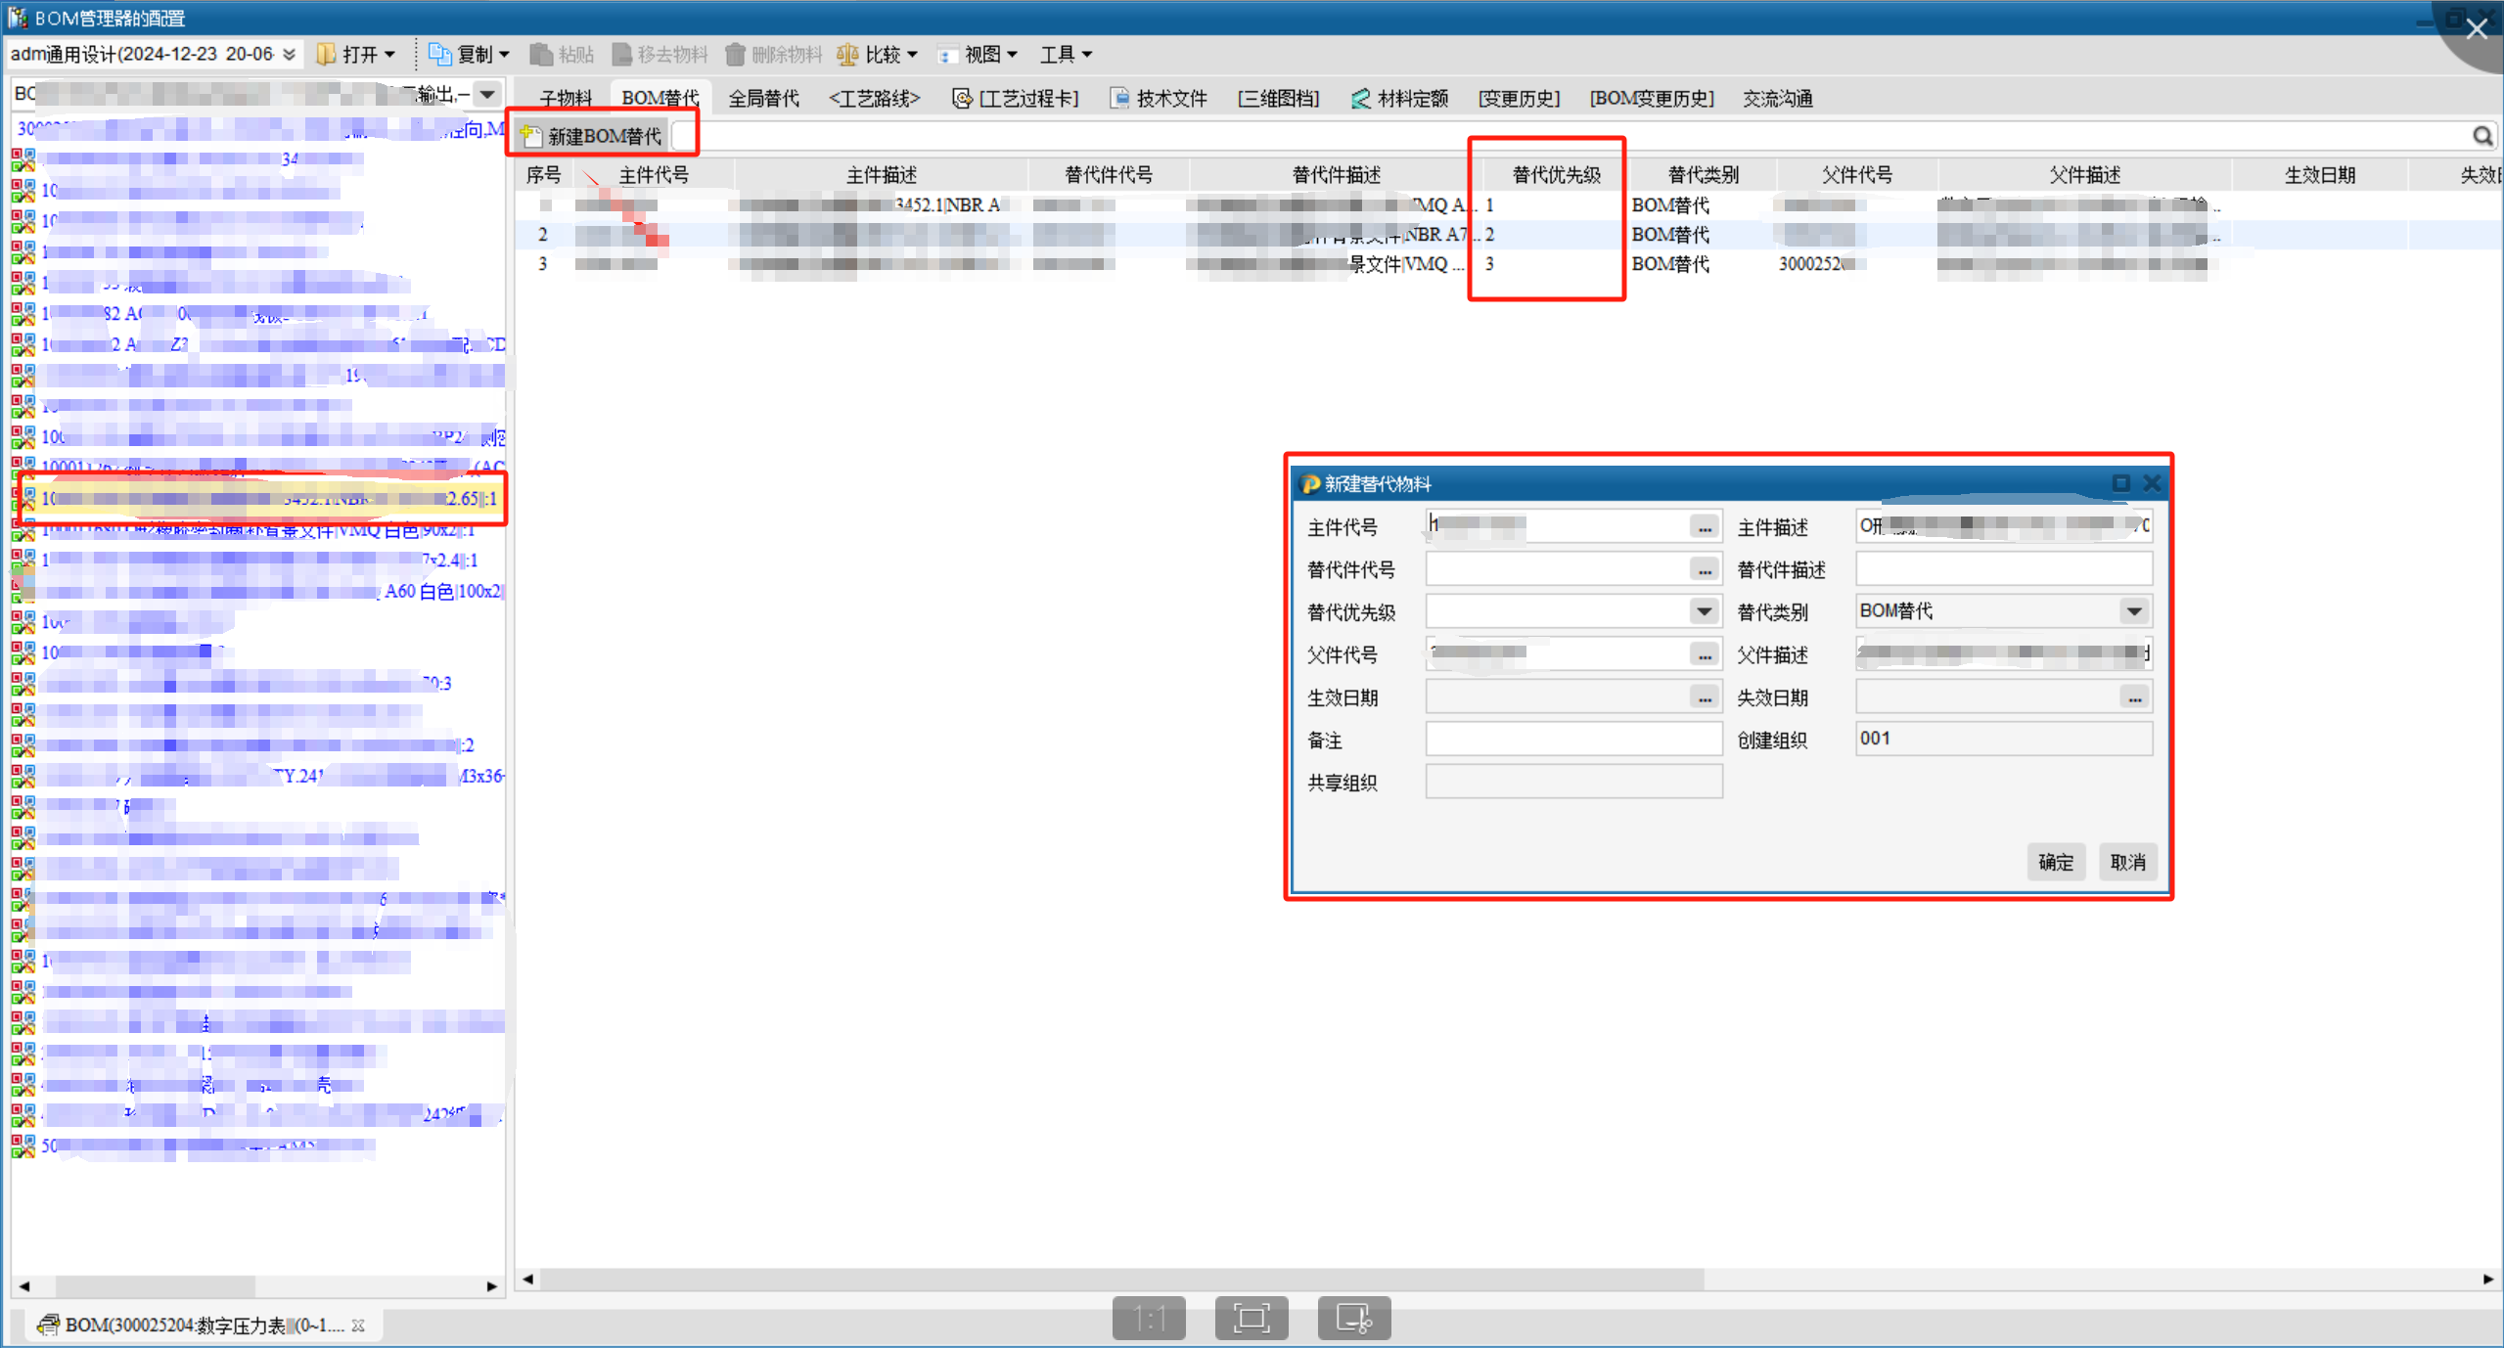Viewport: 2504px width, 1348px height.
Task: Click the 1:1 actual size icon
Action: coord(1149,1319)
